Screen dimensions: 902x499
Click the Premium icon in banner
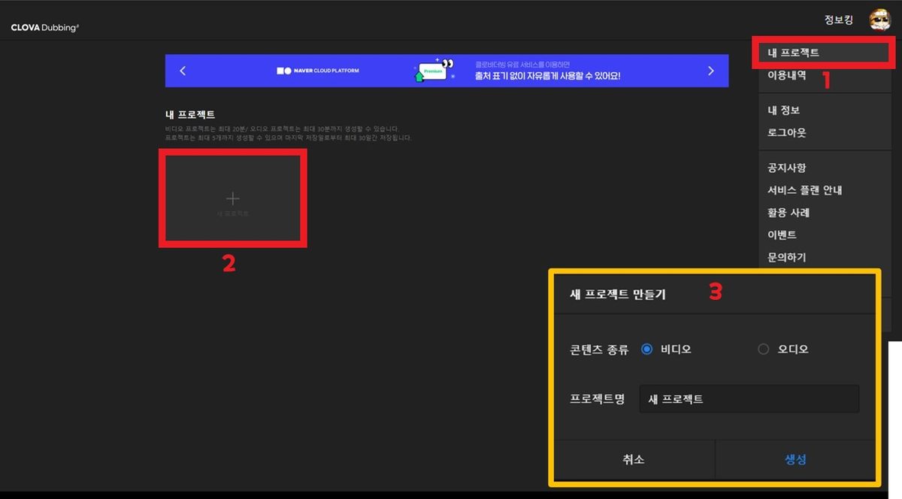[x=434, y=71]
